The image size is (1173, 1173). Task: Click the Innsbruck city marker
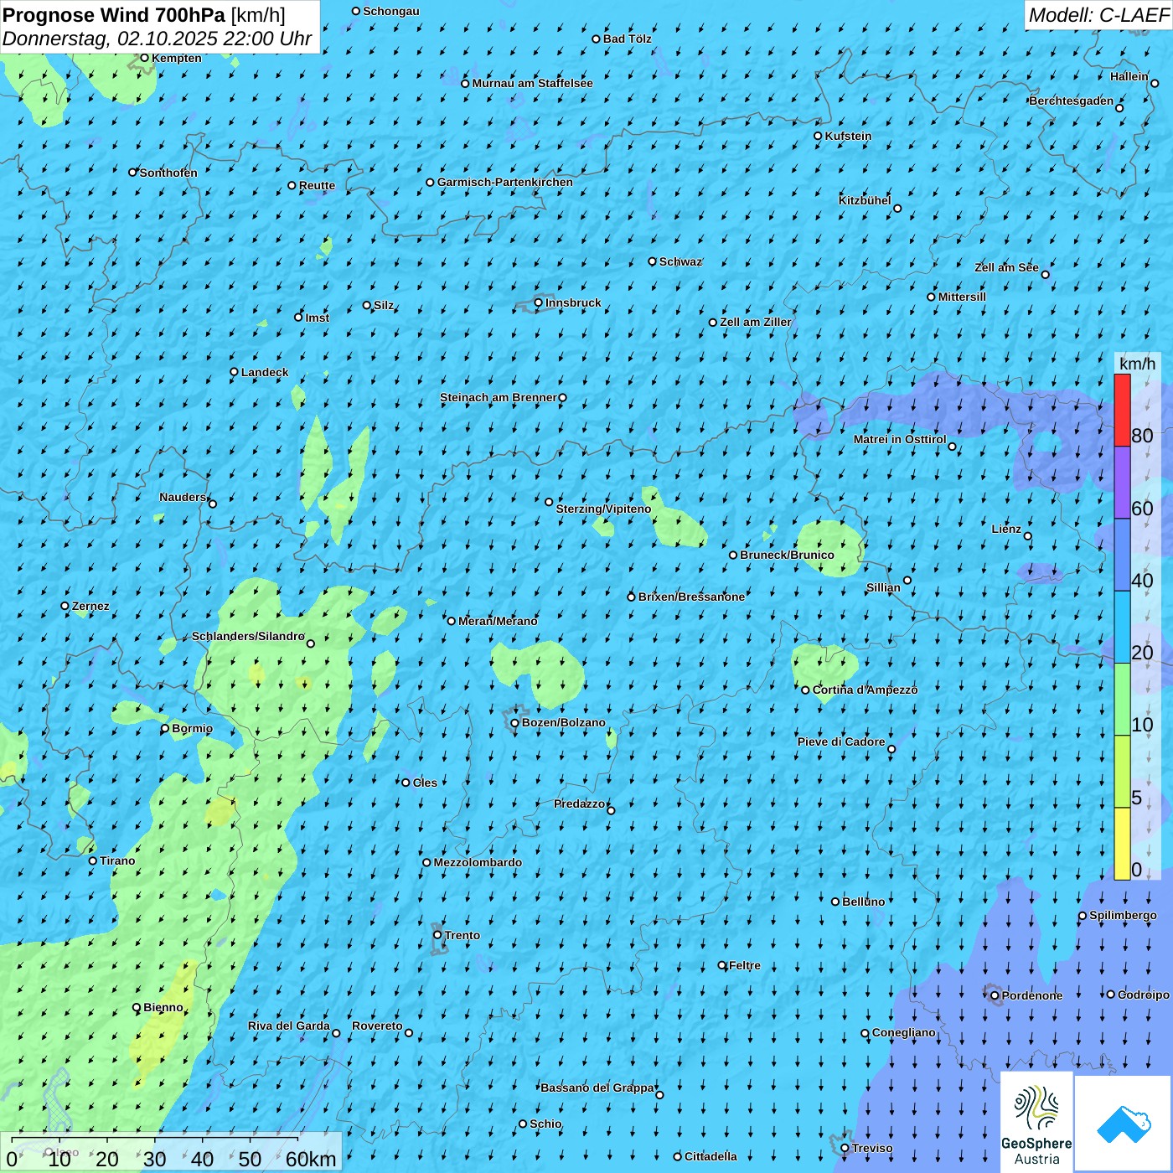(539, 302)
